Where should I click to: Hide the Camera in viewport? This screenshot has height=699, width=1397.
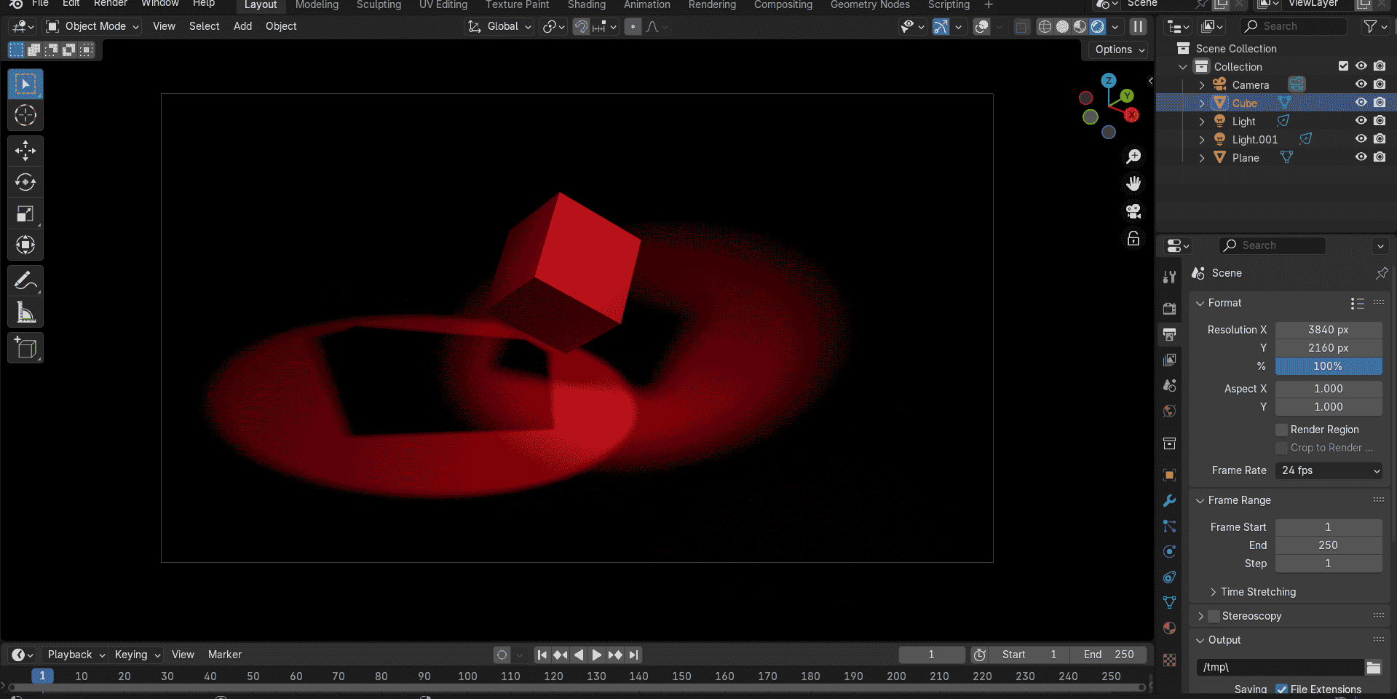[1361, 84]
